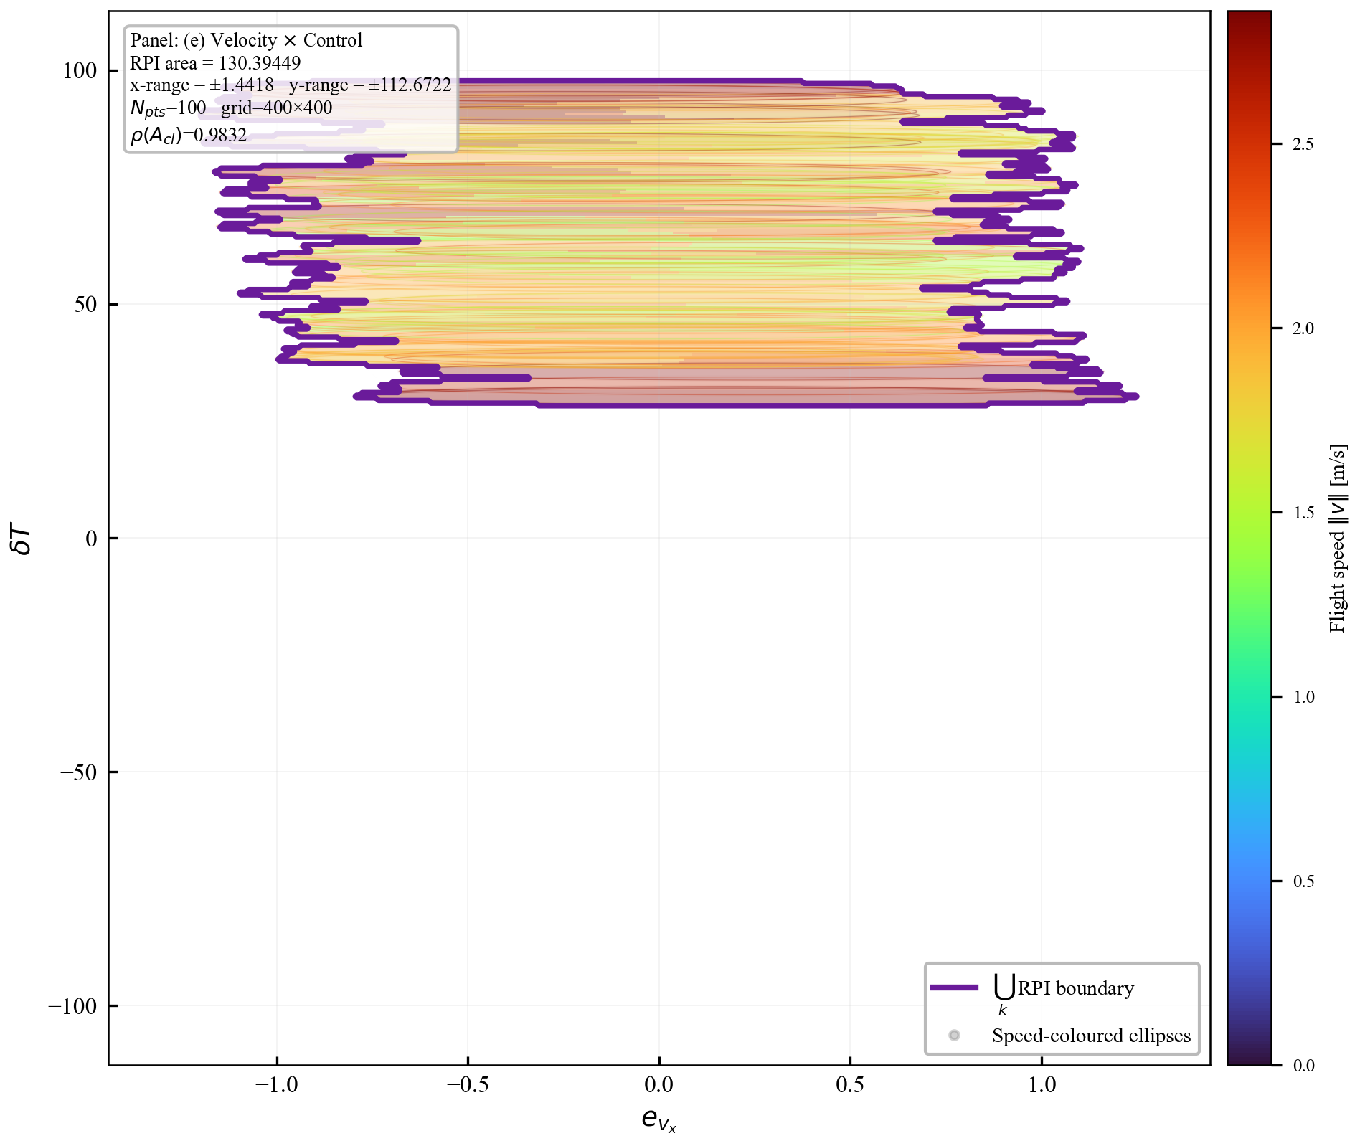
Task: Click the y-axis tick label 0
Action: point(91,539)
